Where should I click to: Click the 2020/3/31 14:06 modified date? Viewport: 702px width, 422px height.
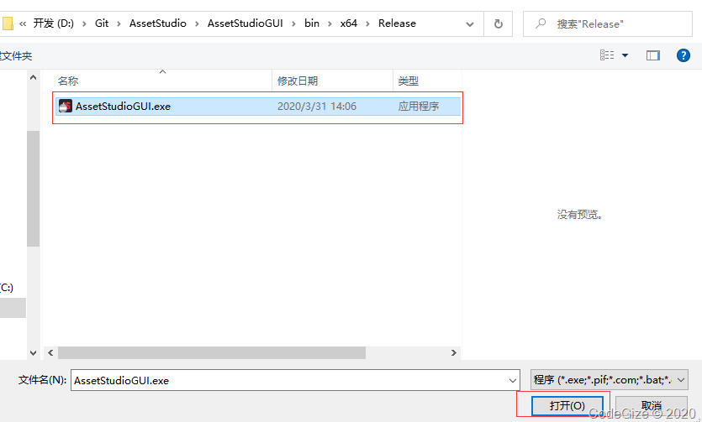pos(316,107)
